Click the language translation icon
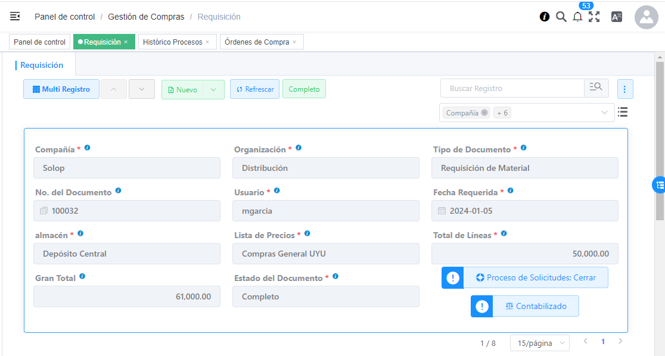Image resolution: width=665 pixels, height=356 pixels. [x=617, y=17]
